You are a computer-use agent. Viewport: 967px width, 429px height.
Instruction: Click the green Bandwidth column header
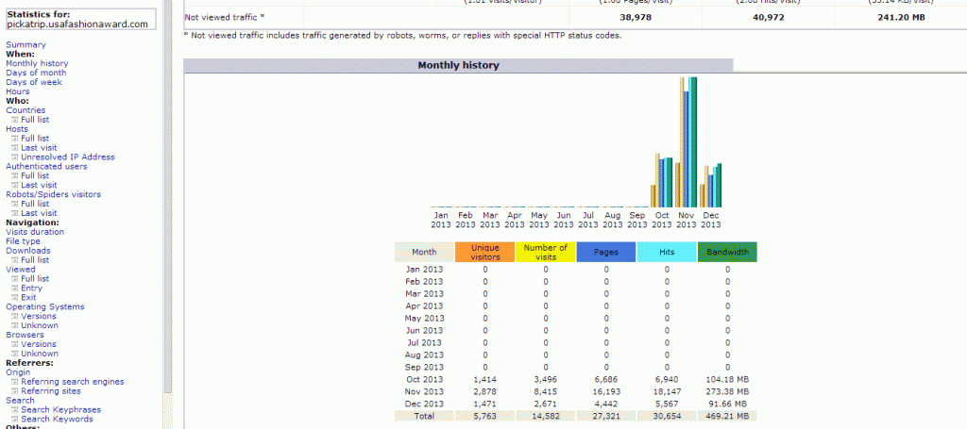point(727,252)
